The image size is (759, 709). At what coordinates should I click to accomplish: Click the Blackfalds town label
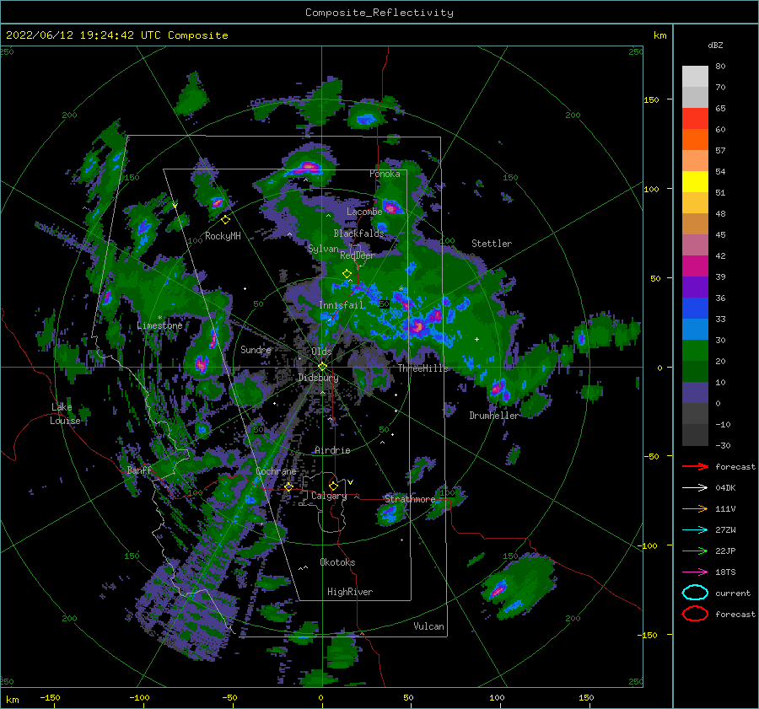358,234
